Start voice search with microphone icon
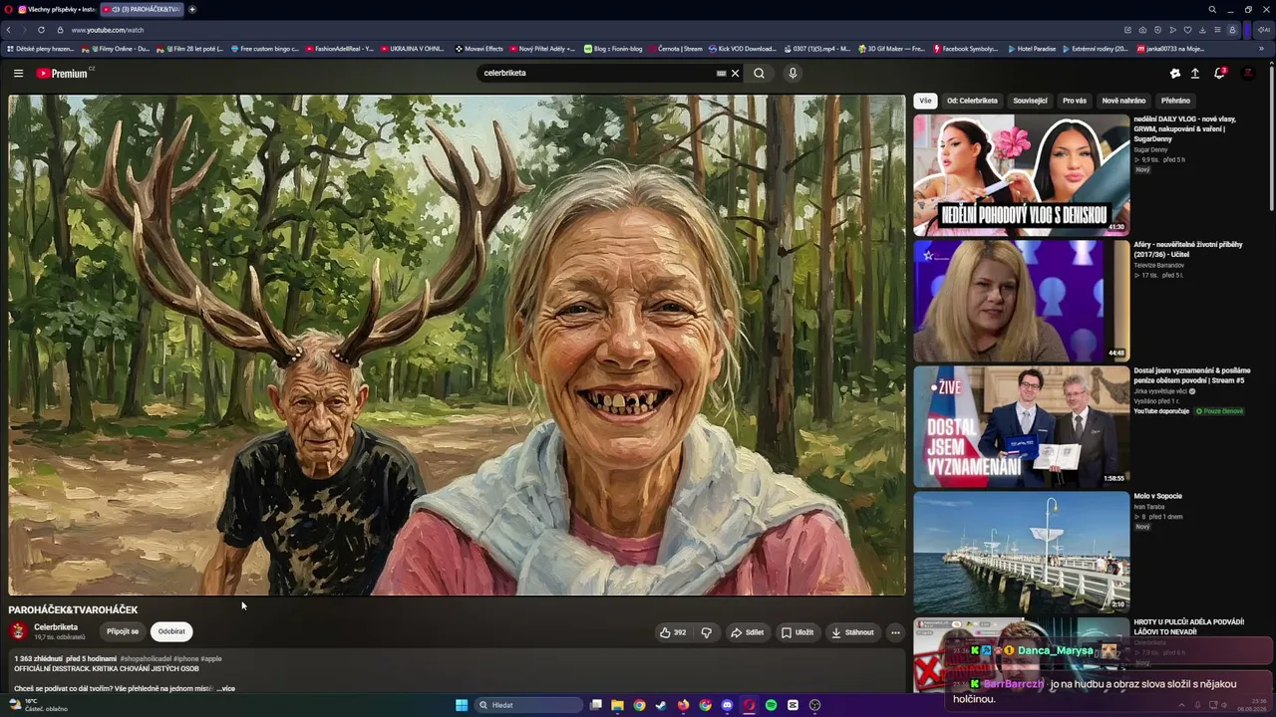Image resolution: width=1276 pixels, height=717 pixels. point(793,73)
